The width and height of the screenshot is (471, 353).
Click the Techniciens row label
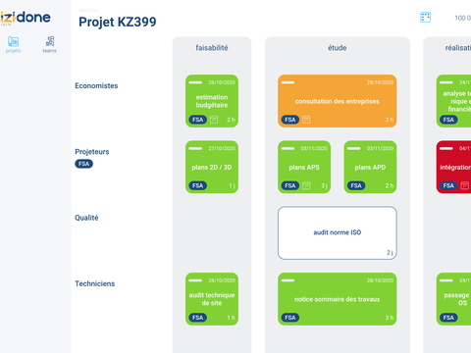tap(95, 283)
